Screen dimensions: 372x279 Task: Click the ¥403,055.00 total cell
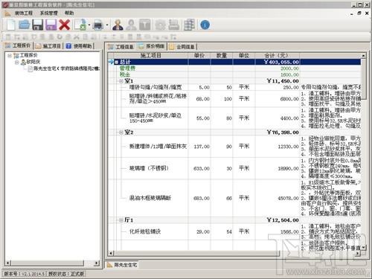[277, 62]
